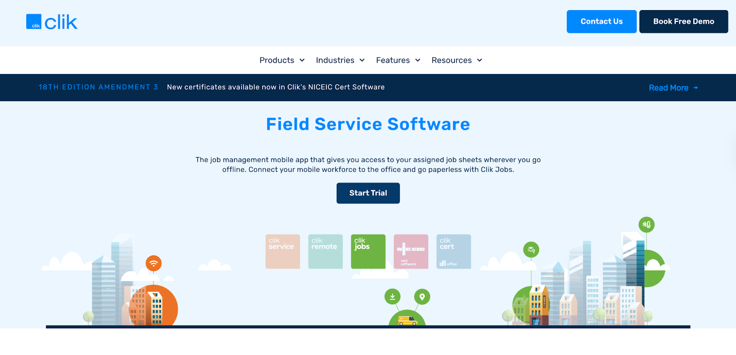736x355 pixels.
Task: Expand the Industries dropdown chevron
Action: [x=362, y=60]
